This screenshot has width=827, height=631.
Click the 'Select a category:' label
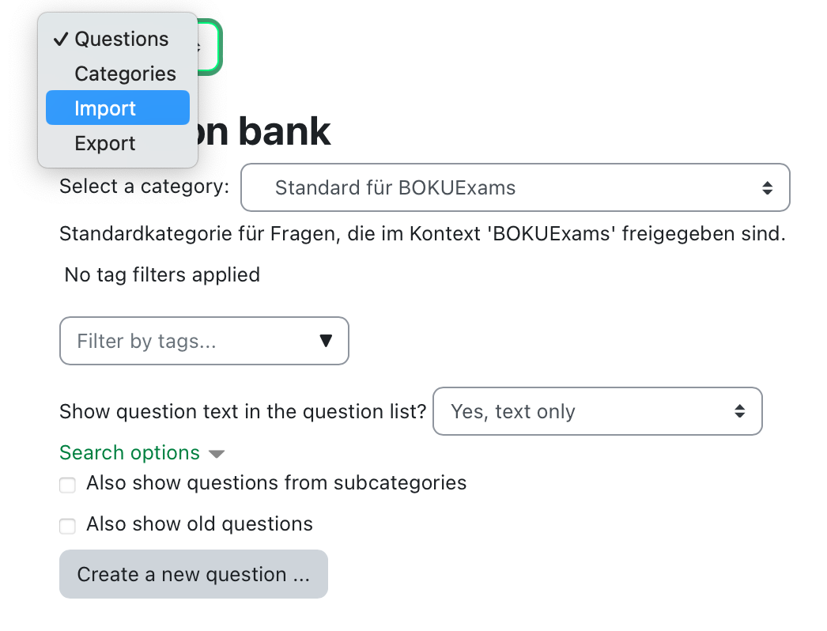(x=144, y=187)
